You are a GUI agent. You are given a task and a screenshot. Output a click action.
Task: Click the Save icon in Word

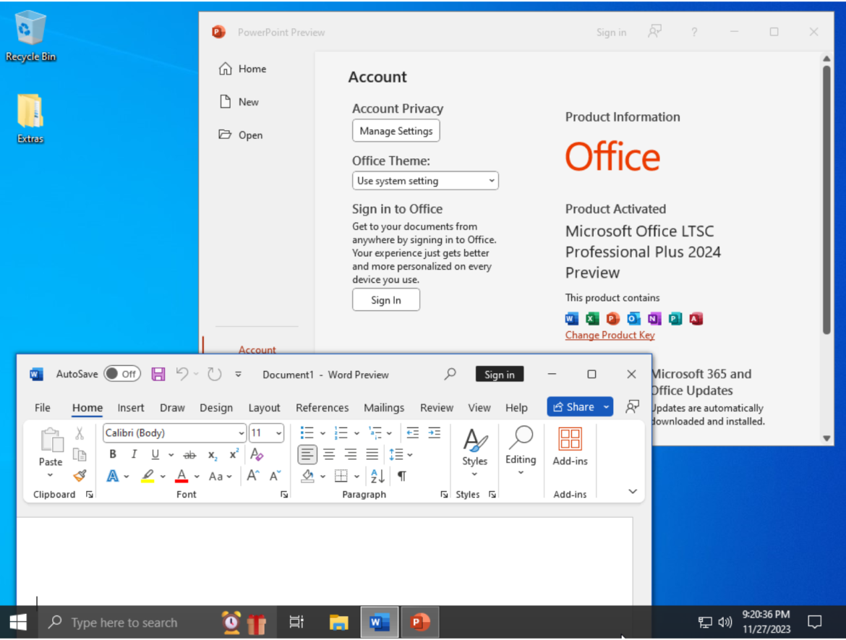(x=158, y=374)
